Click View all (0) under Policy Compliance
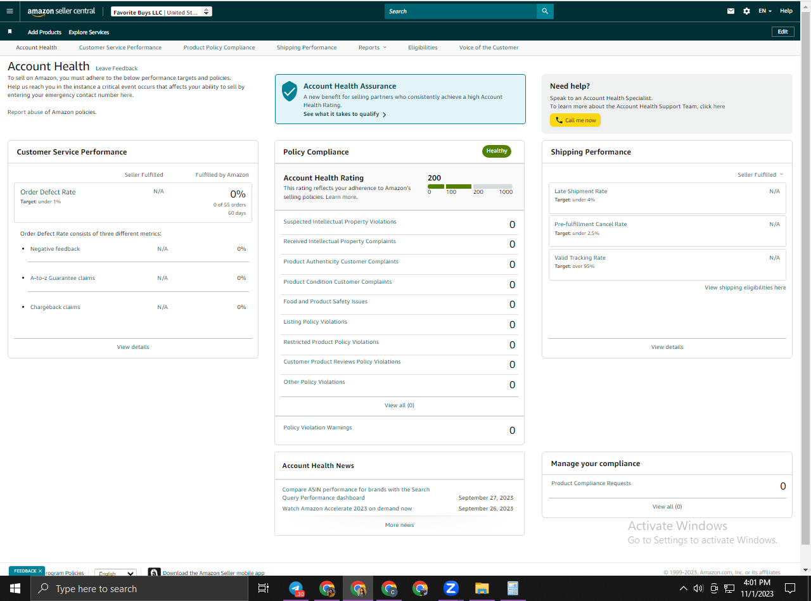Viewport: 811px width, 601px height. 399,405
